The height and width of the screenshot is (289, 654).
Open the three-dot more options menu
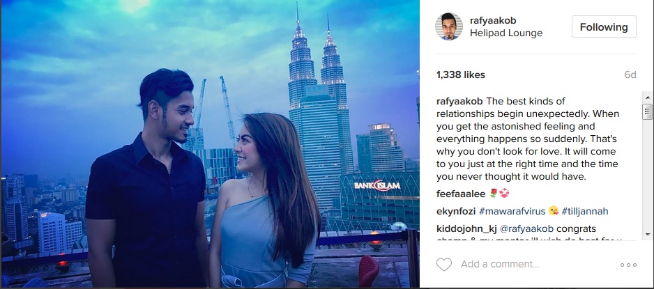click(628, 265)
